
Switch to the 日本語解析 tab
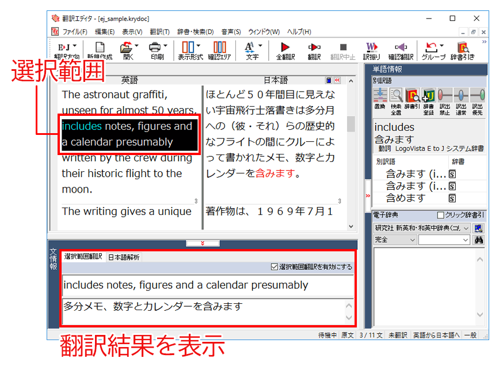coord(124,257)
